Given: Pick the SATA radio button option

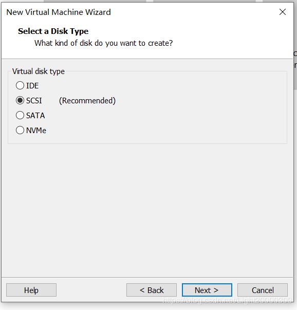Looking at the screenshot, I should pyautogui.click(x=20, y=115).
